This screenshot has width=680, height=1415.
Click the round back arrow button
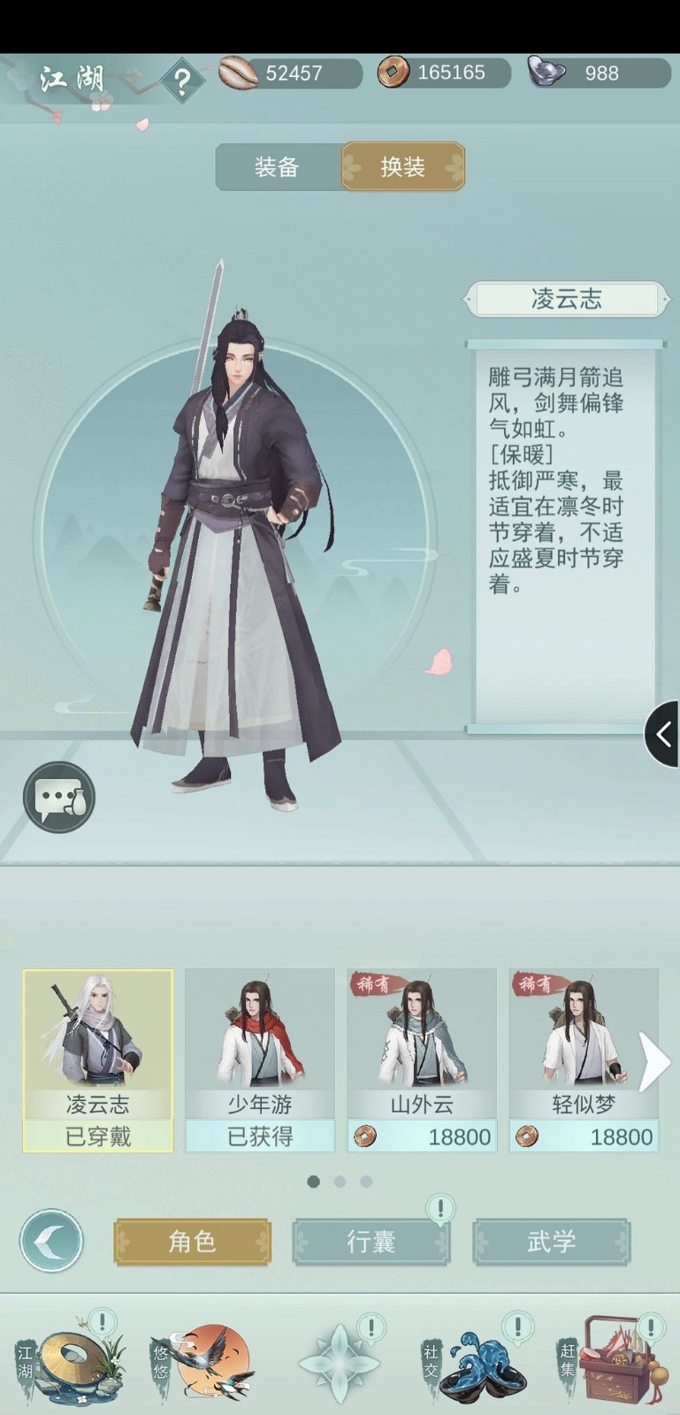click(x=51, y=1241)
